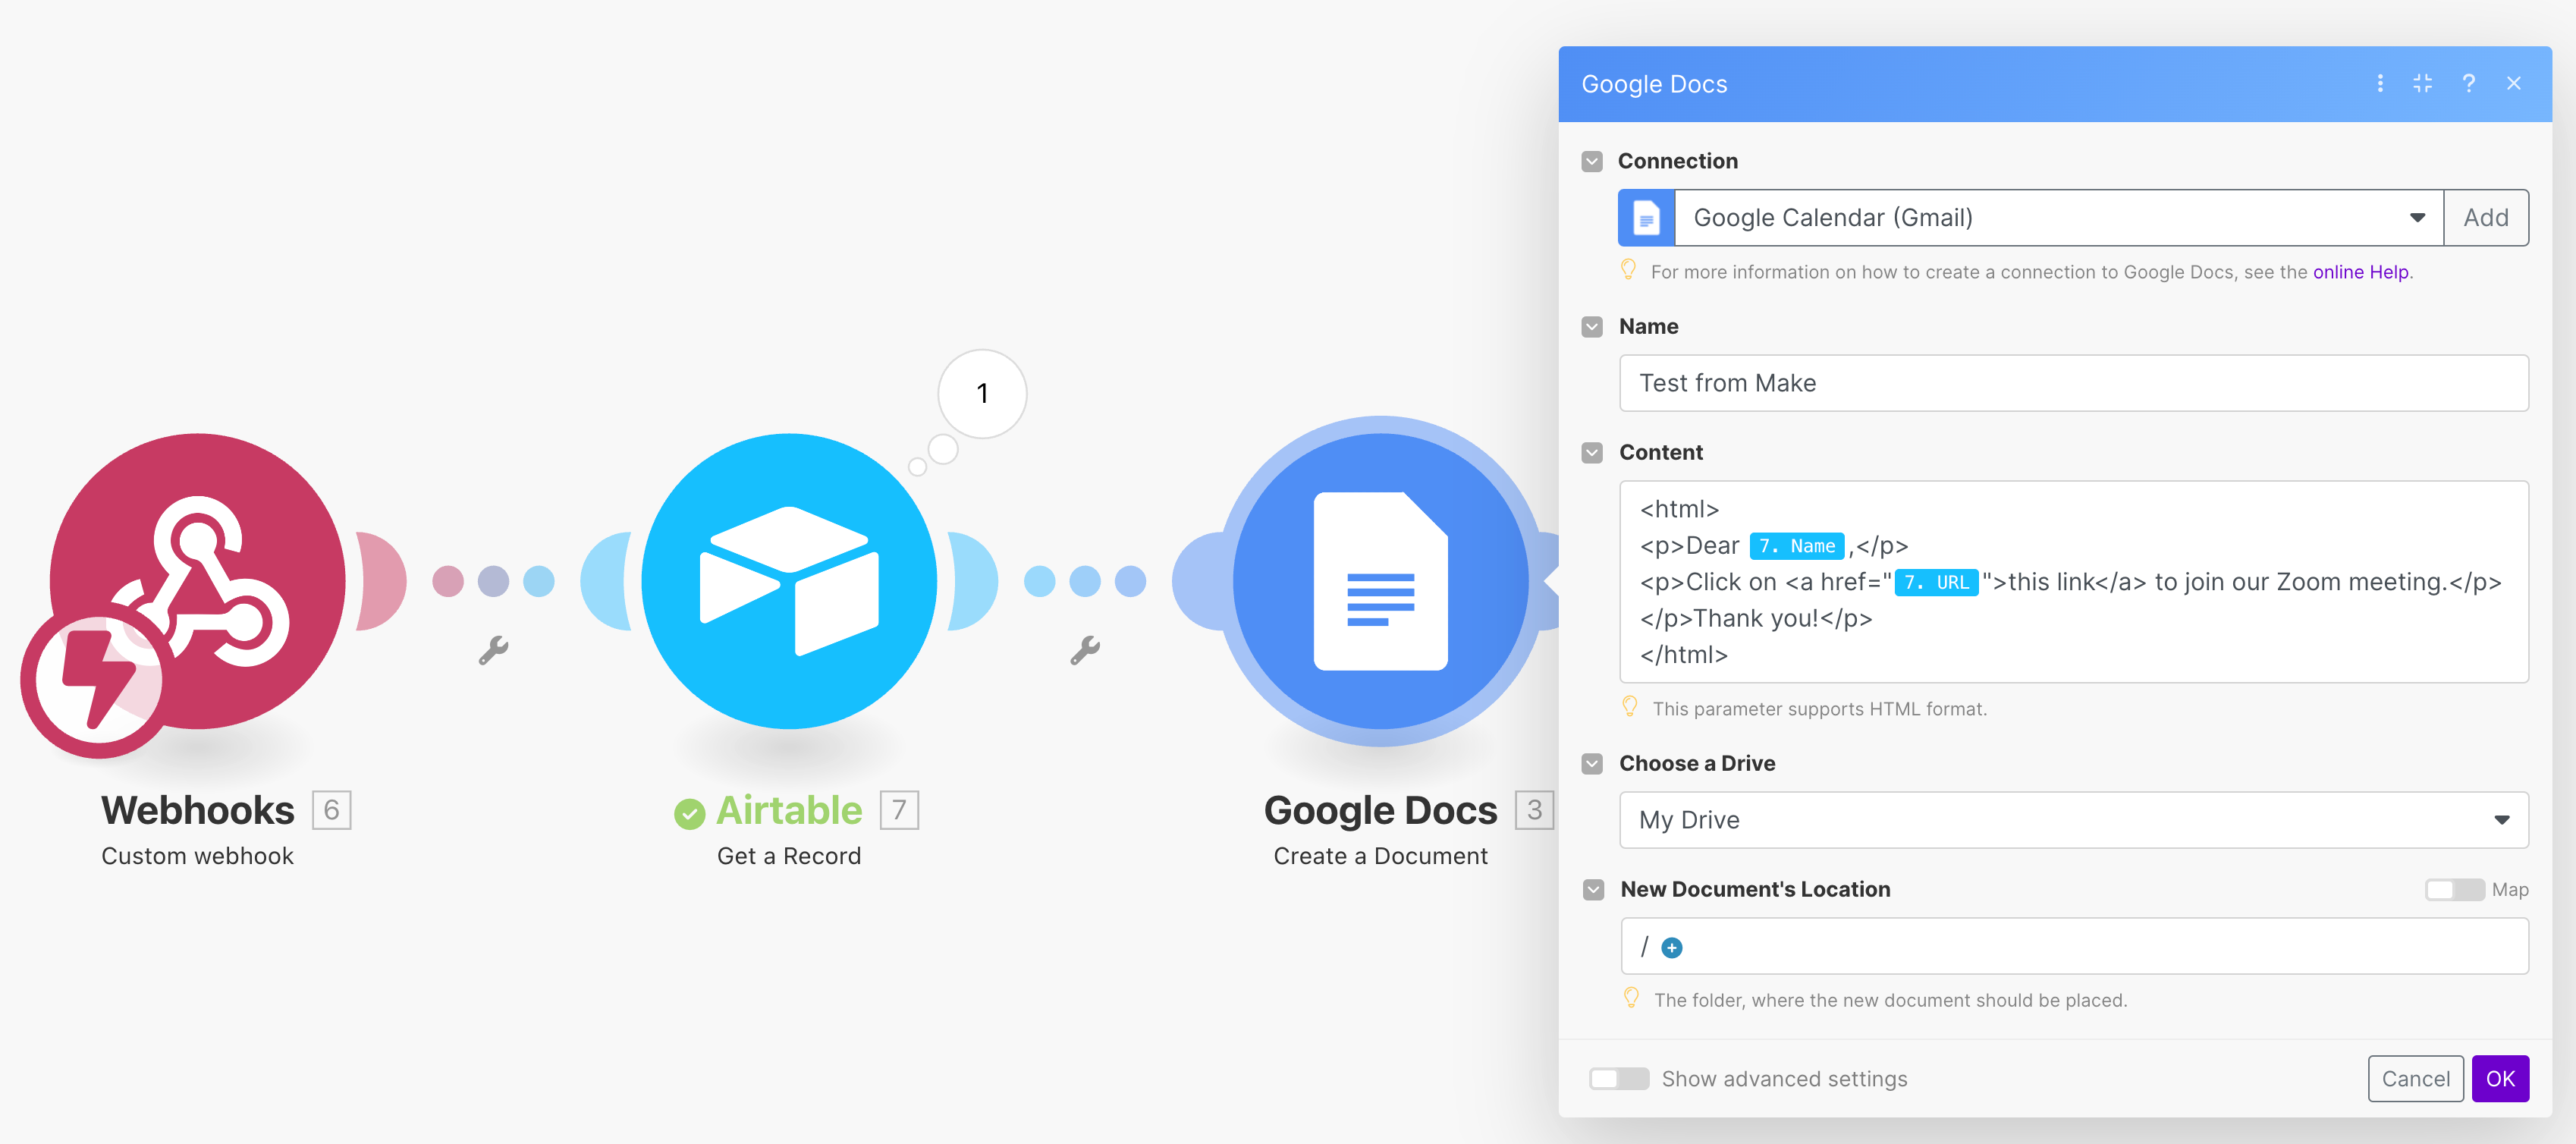Click the 'Get a Record' label
This screenshot has height=1144, width=2576.
(789, 856)
